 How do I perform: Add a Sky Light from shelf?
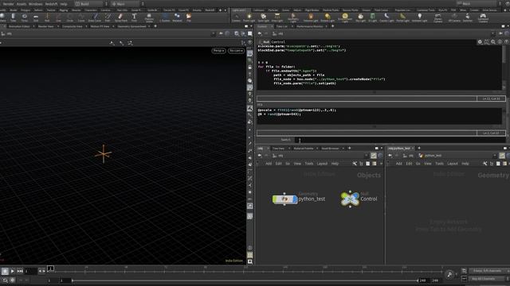(x=360, y=17)
